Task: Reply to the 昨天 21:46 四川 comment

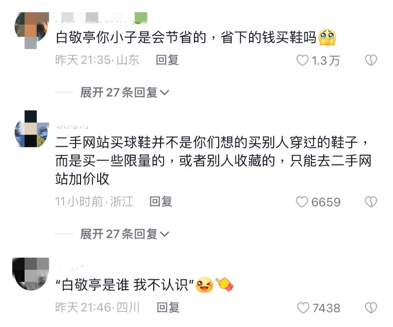Action: point(168,307)
